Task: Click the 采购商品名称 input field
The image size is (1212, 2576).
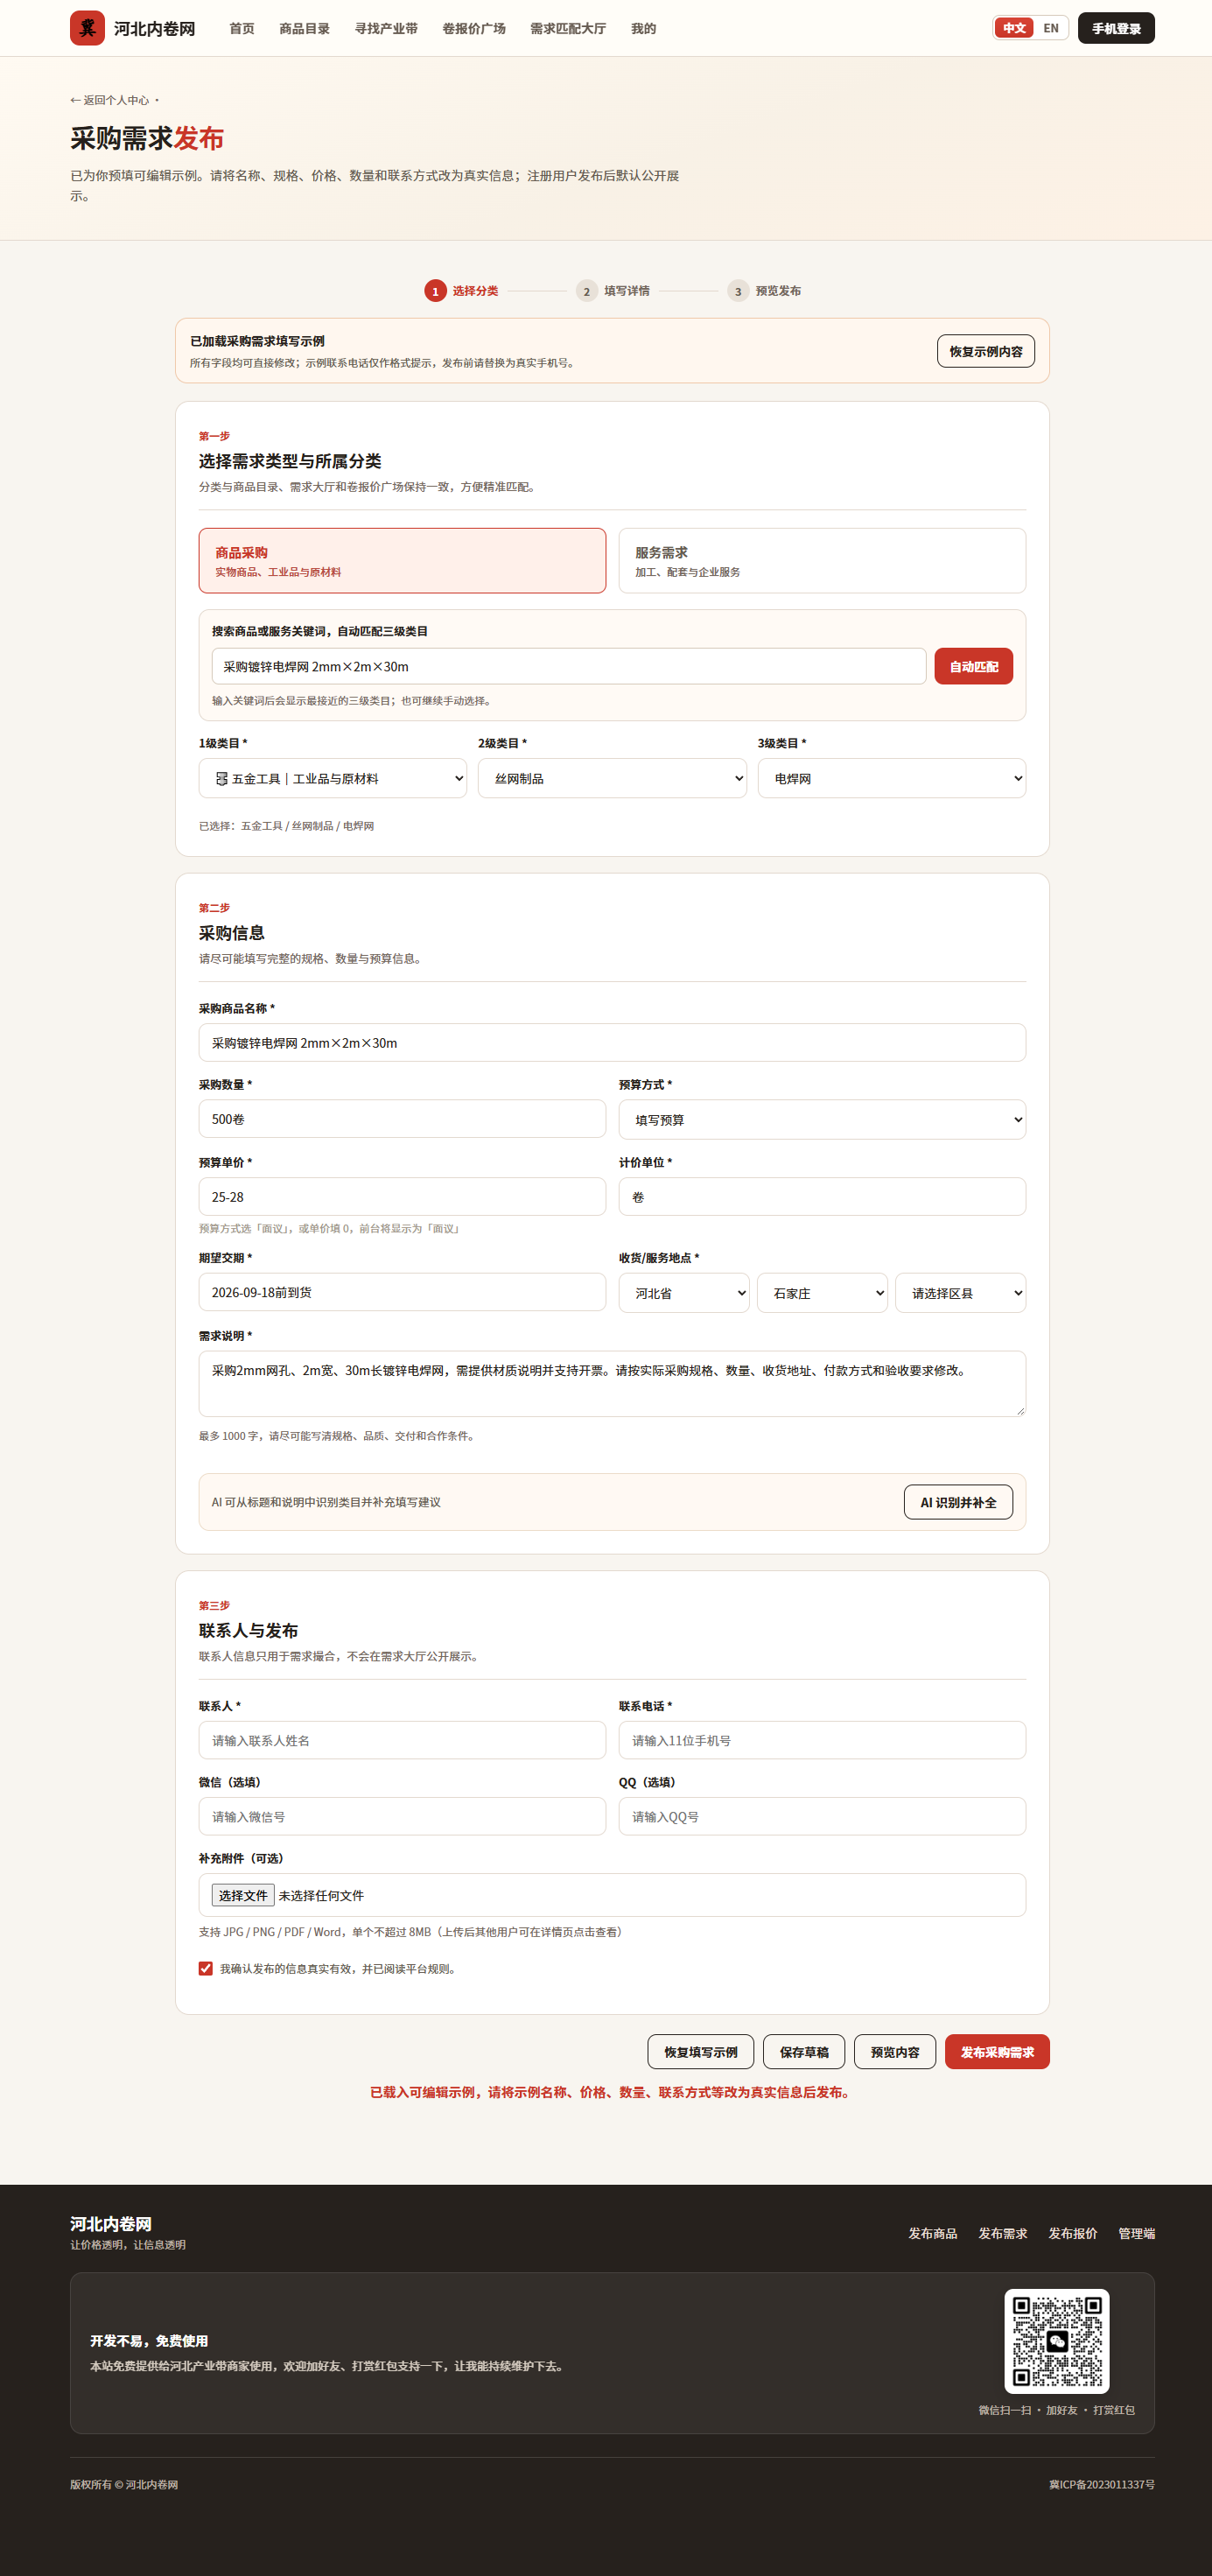Action: [x=612, y=1043]
